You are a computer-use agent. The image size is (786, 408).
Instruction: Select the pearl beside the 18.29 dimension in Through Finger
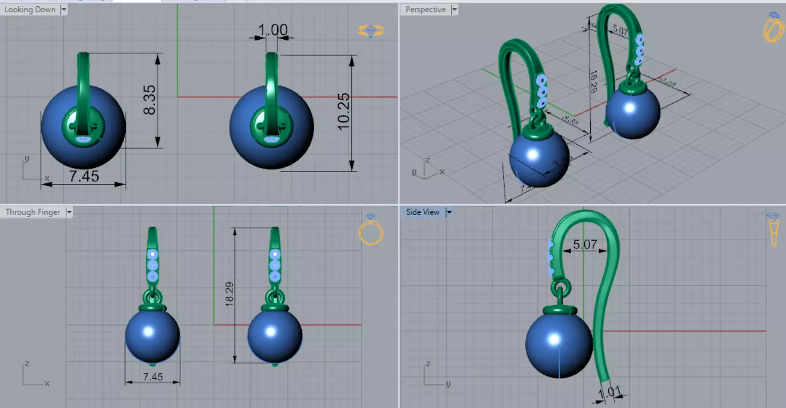(x=275, y=336)
